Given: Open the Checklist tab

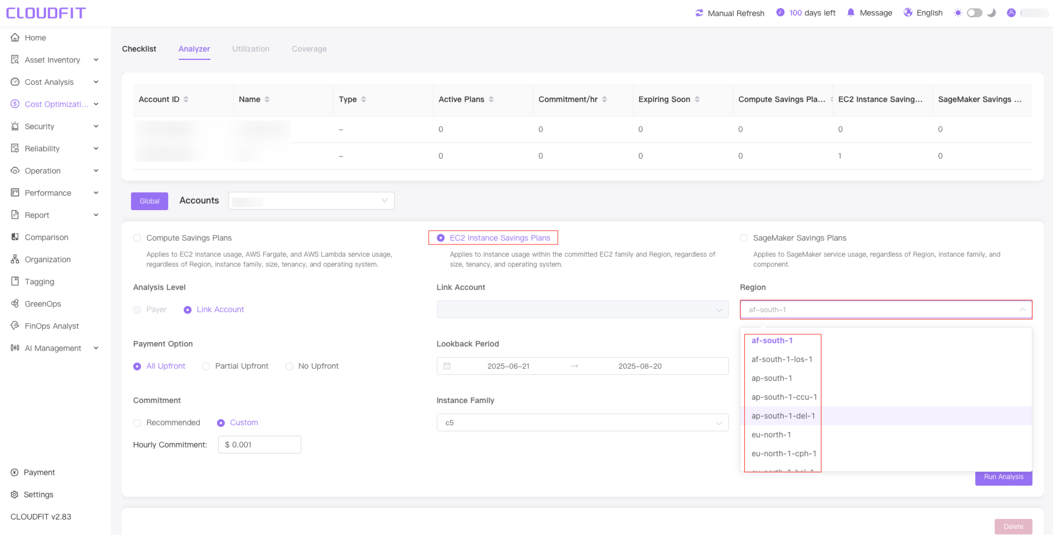Looking at the screenshot, I should click(x=139, y=49).
